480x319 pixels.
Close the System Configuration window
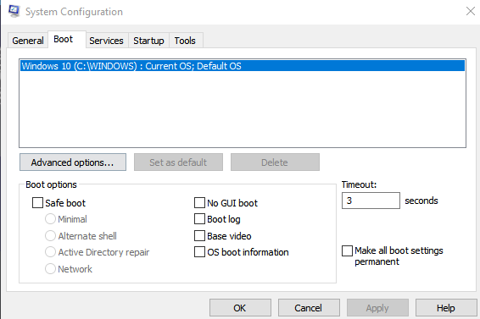point(471,11)
